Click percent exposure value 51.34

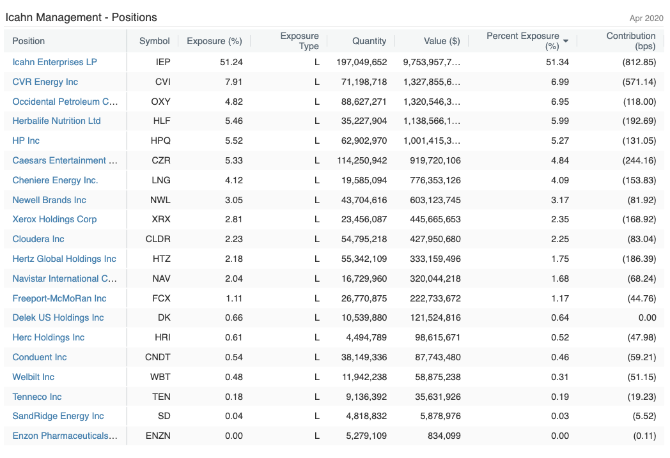(557, 63)
